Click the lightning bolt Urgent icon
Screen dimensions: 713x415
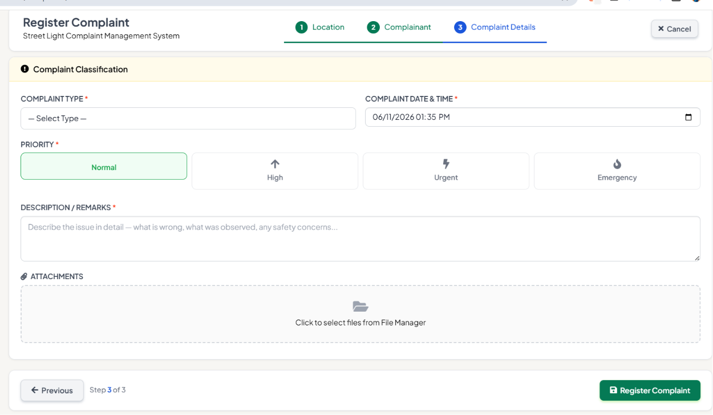(x=446, y=164)
